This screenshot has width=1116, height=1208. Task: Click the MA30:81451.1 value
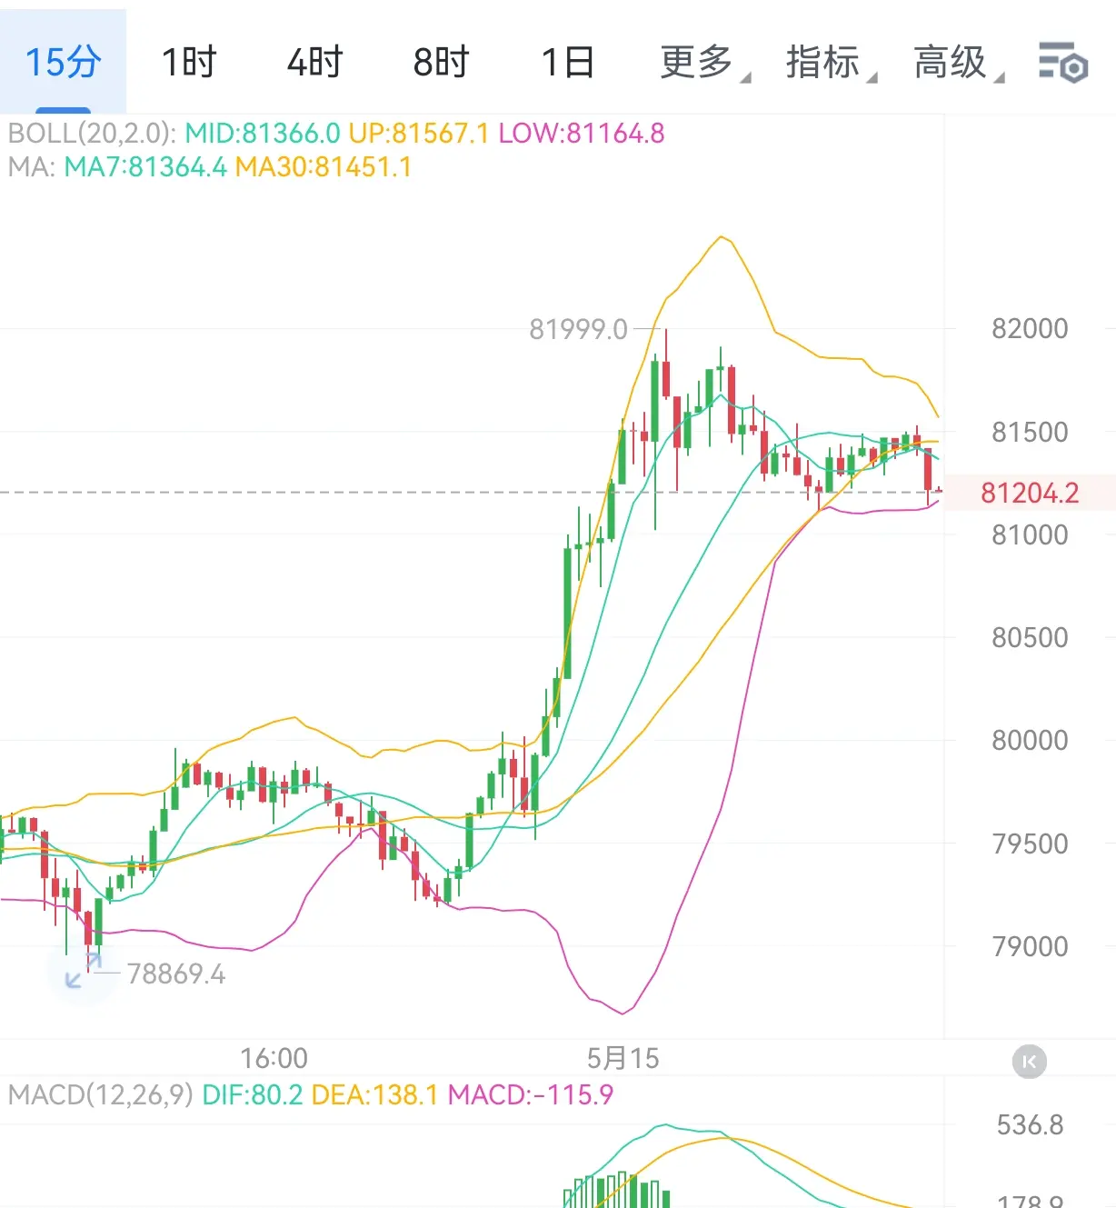(x=324, y=167)
